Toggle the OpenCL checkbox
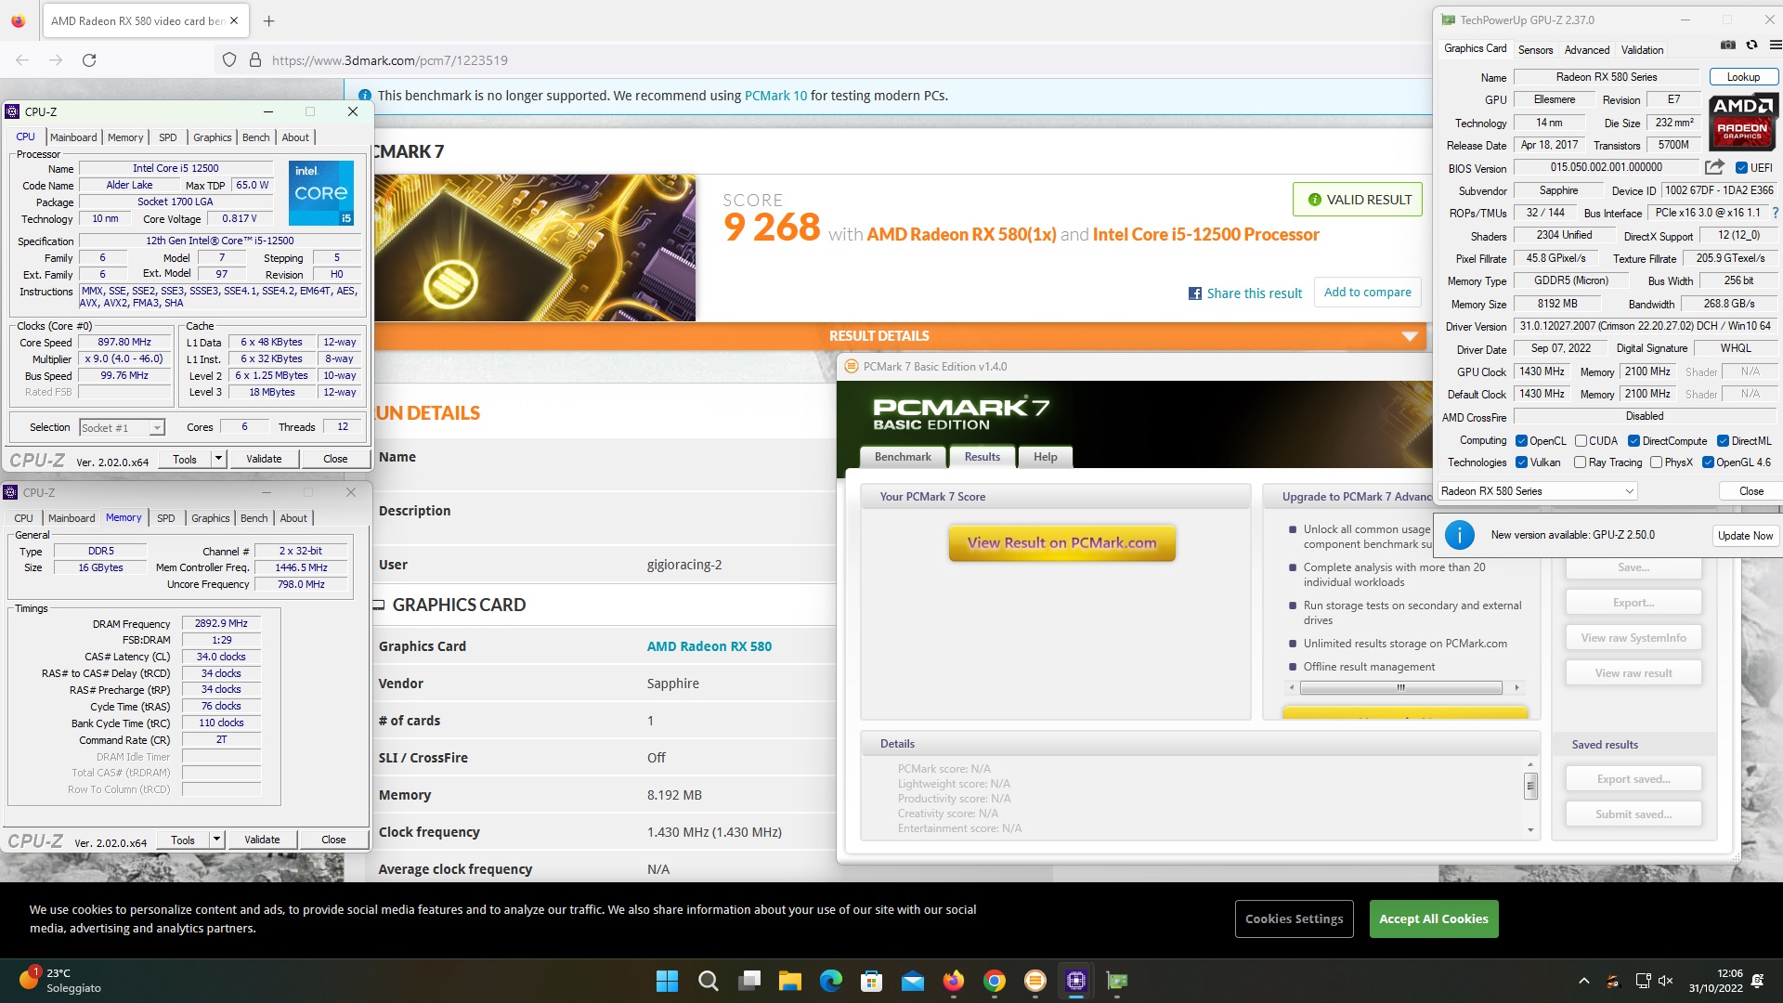 1521,441
